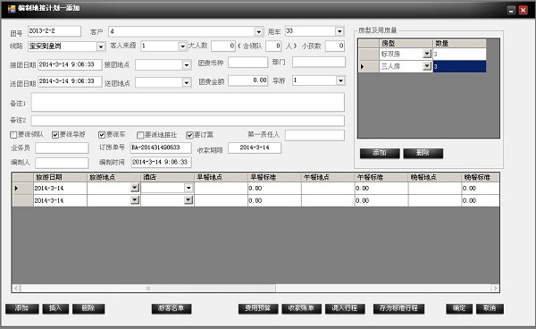
Task: Uncheck the 要订票 checkbox
Action: (x=189, y=135)
